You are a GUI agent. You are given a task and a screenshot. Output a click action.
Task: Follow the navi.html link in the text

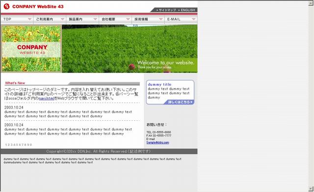tap(47, 98)
